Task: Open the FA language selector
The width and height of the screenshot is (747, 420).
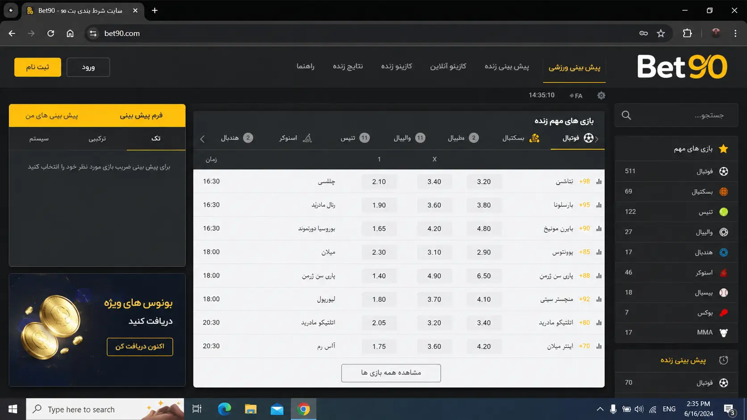Action: pos(576,96)
